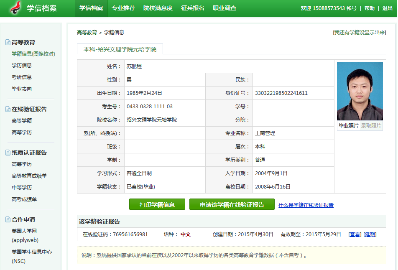Screen dimensions: 398x270
Task: Select the 职业调查 navigation item
Action: (x=225, y=8)
